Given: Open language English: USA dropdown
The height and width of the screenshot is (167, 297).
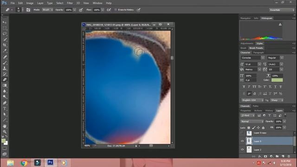Looking at the screenshot, I should [x=252, y=100].
